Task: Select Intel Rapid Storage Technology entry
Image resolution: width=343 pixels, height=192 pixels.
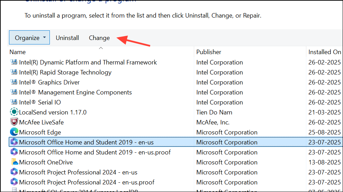Action: pos(65,72)
